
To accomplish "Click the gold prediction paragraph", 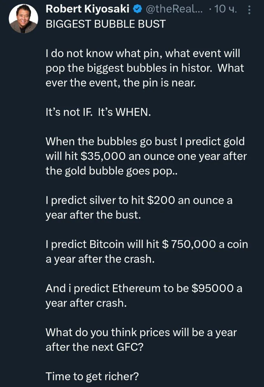I will [146, 156].
